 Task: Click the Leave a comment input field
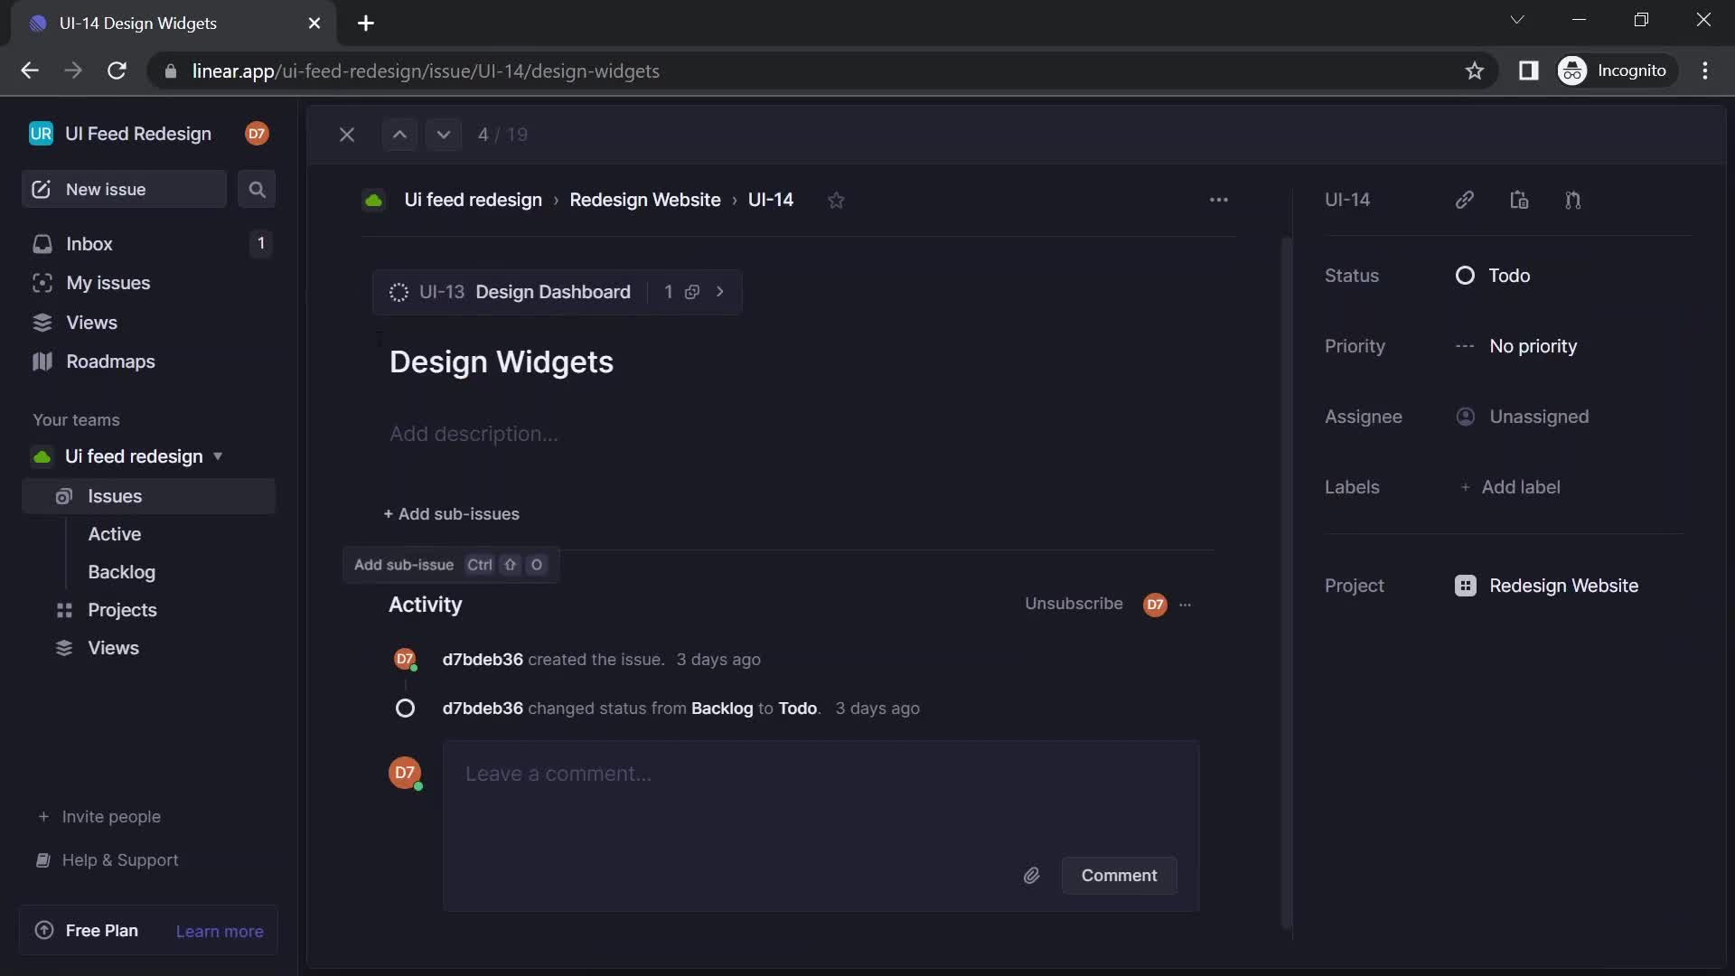820,774
